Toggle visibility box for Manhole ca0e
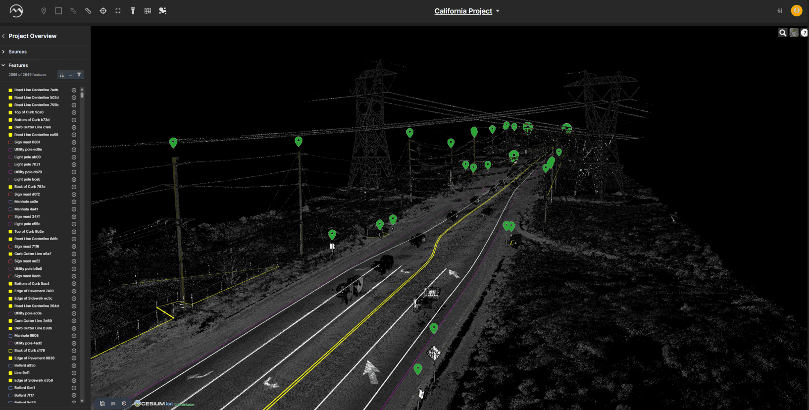The height and width of the screenshot is (410, 809). click(10, 202)
